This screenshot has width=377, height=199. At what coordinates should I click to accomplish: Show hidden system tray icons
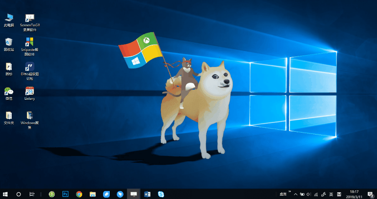296,194
